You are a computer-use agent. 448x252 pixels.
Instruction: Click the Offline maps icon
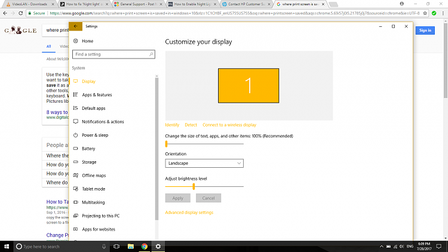pyautogui.click(x=75, y=175)
